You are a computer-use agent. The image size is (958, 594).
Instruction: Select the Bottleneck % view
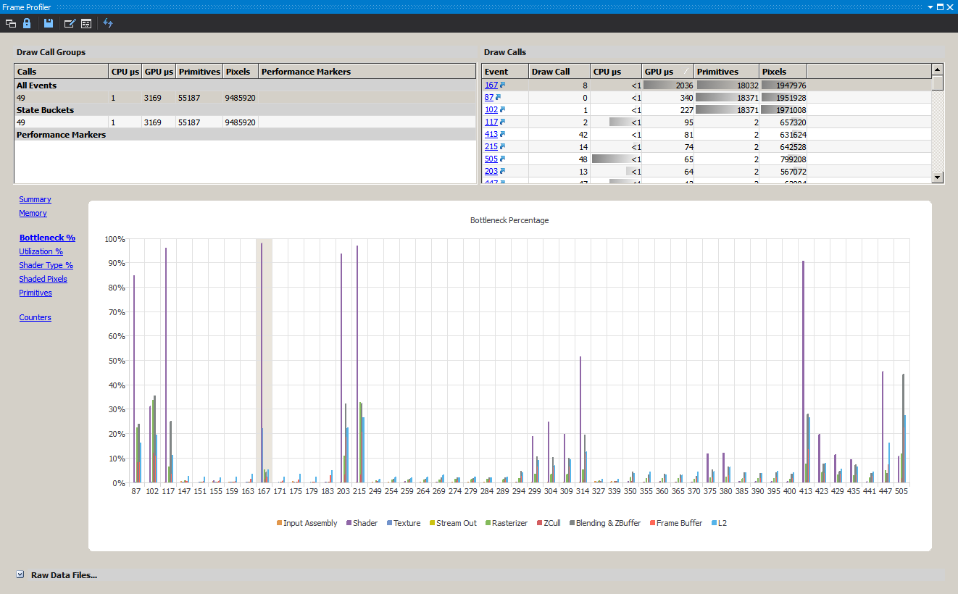click(47, 238)
